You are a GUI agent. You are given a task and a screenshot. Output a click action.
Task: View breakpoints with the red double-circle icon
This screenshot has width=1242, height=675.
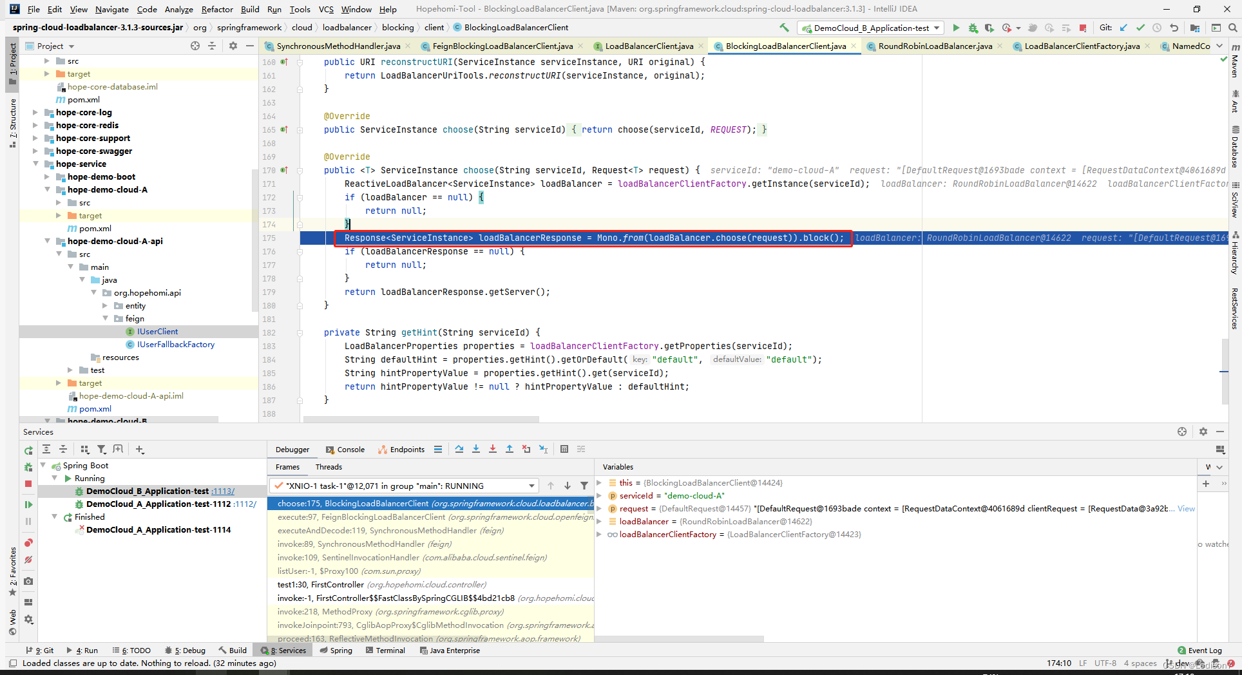[x=28, y=543]
